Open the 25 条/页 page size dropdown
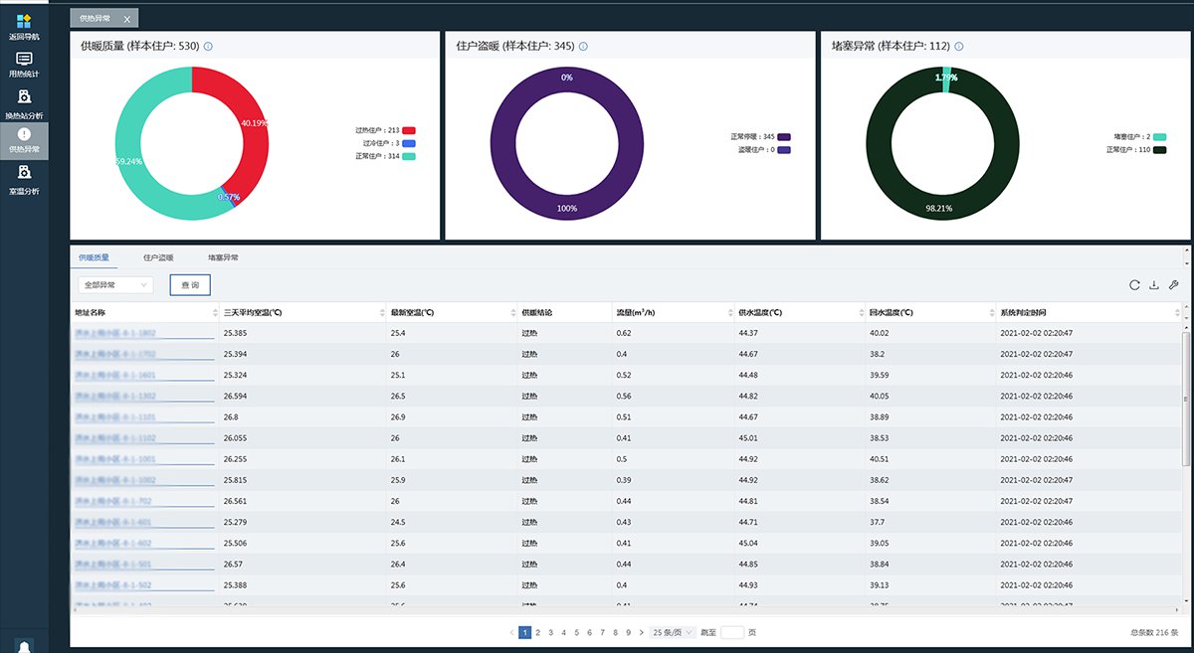Image resolution: width=1194 pixels, height=653 pixels. 673,632
